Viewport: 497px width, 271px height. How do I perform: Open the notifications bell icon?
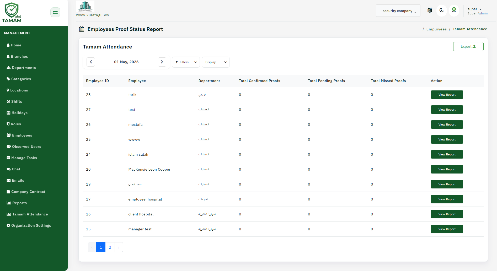(454, 10)
